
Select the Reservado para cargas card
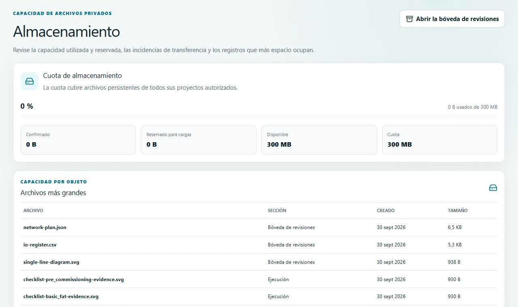199,140
